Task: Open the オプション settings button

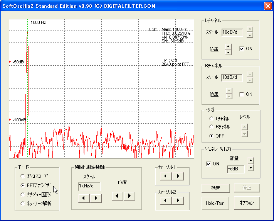Action: pyautogui.click(x=247, y=203)
